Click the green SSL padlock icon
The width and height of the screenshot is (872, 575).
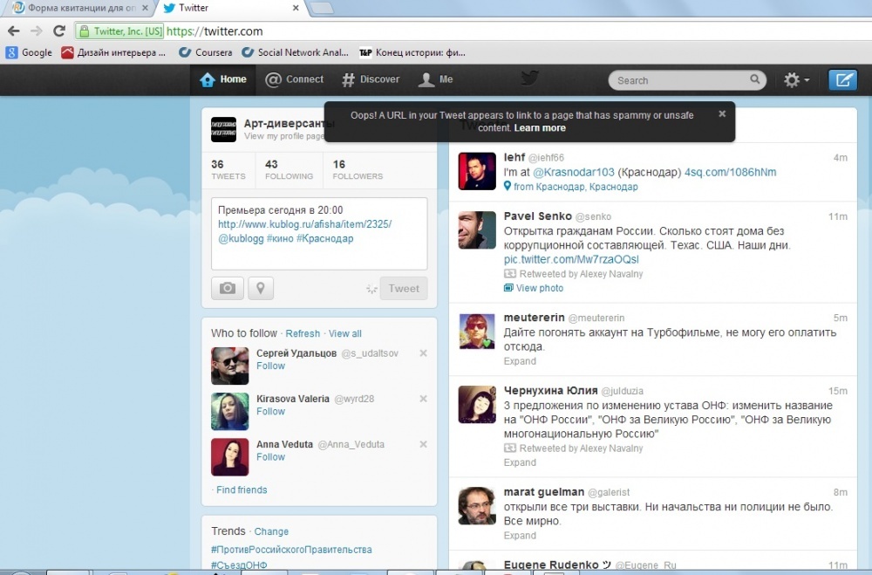(x=84, y=31)
